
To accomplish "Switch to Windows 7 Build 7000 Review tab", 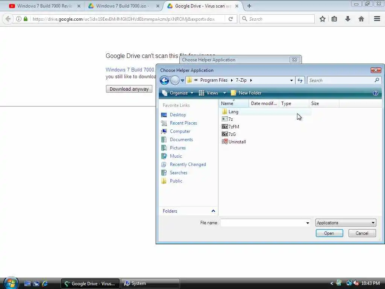I will coord(44,6).
